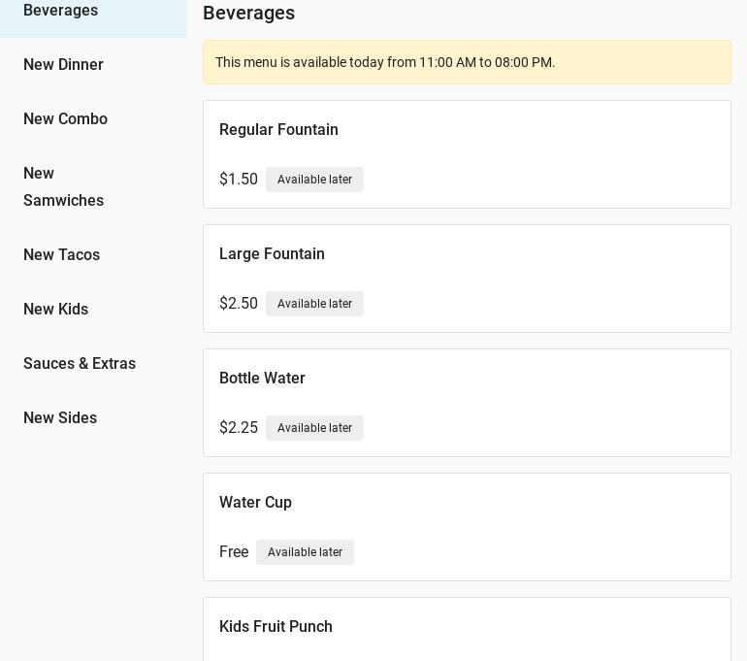Go to New Samwiches category
Viewport: 747px width, 661px height.
pyautogui.click(x=63, y=187)
